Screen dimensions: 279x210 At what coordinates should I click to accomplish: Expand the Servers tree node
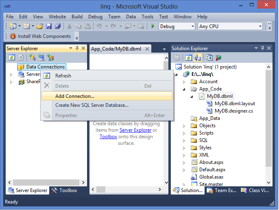(x=11, y=75)
